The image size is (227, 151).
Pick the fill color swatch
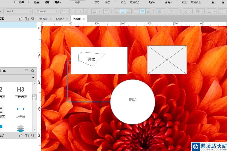point(159,11)
